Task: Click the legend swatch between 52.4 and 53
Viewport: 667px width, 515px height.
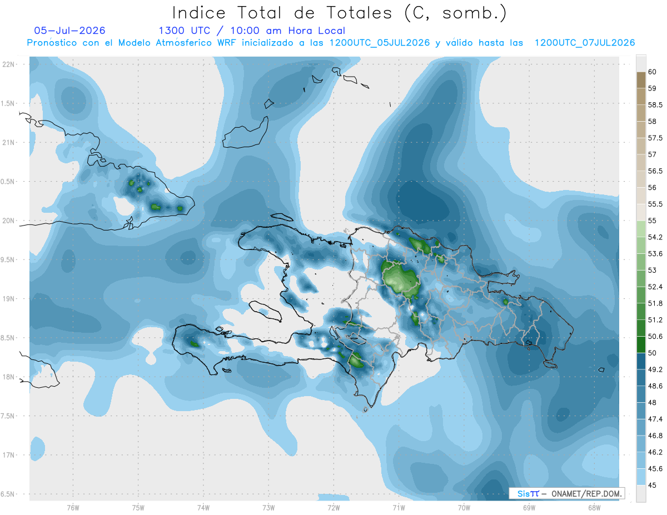Action: [x=641, y=278]
